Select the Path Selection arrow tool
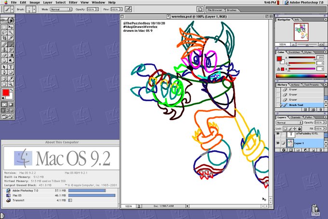The width and height of the screenshot is (328, 219). [x=4, y=67]
